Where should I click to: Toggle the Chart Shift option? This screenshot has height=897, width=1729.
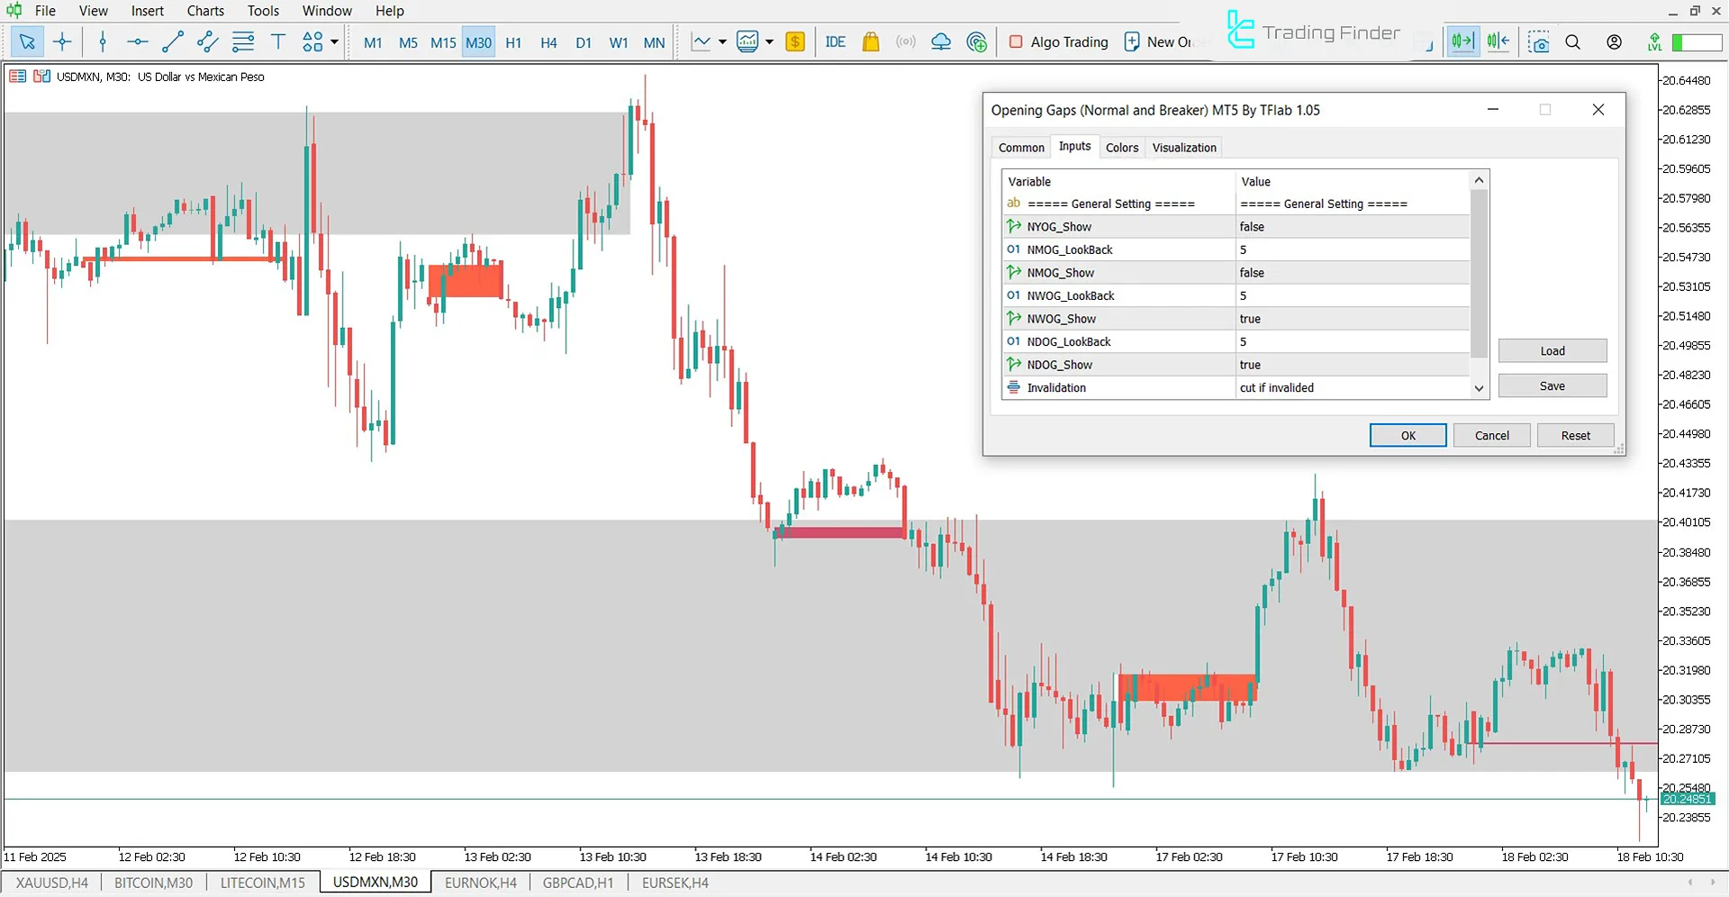click(x=1498, y=41)
